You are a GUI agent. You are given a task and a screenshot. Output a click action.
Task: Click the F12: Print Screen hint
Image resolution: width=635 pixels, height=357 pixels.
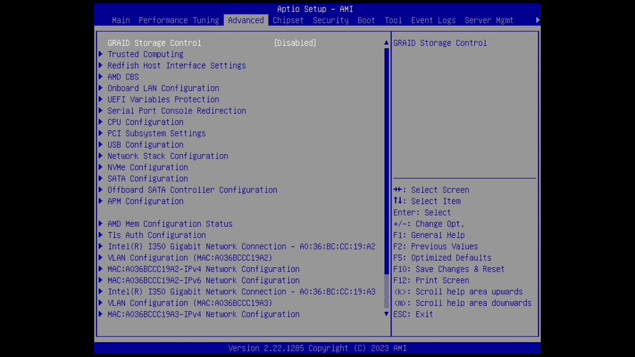tap(431, 281)
